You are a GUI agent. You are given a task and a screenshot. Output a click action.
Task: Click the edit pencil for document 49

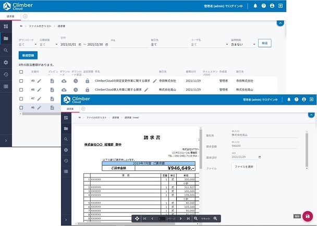point(39,81)
